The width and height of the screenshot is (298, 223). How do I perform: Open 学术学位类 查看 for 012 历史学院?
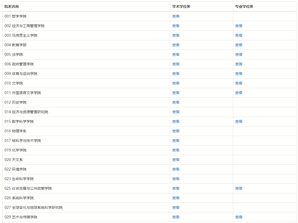[176, 102]
